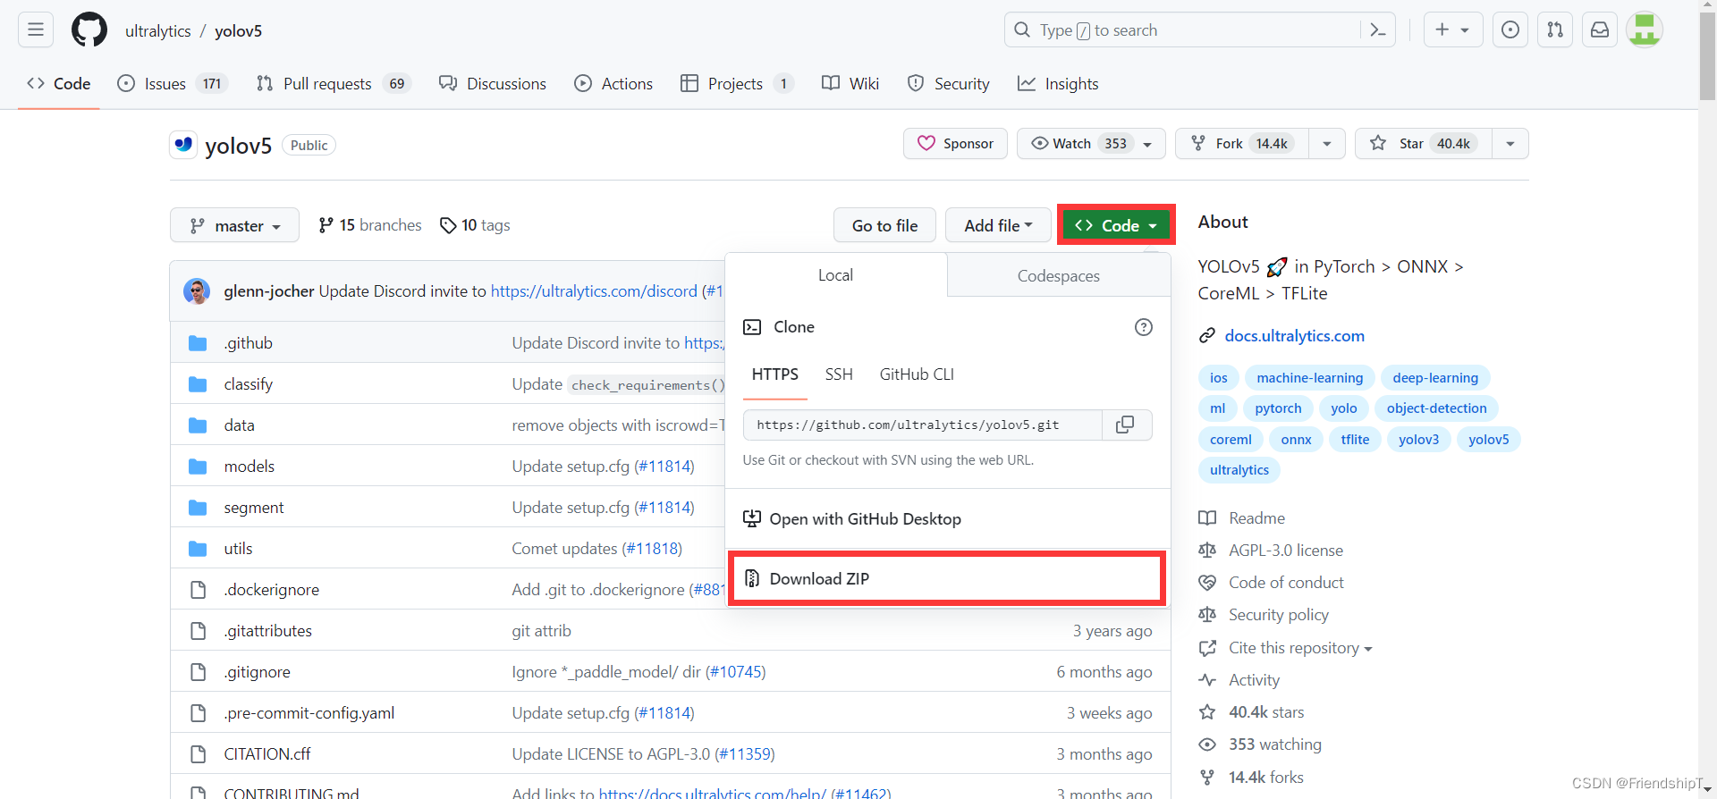Open the ultralytics.com/discord commit link
This screenshot has width=1717, height=799.
pyautogui.click(x=594, y=291)
